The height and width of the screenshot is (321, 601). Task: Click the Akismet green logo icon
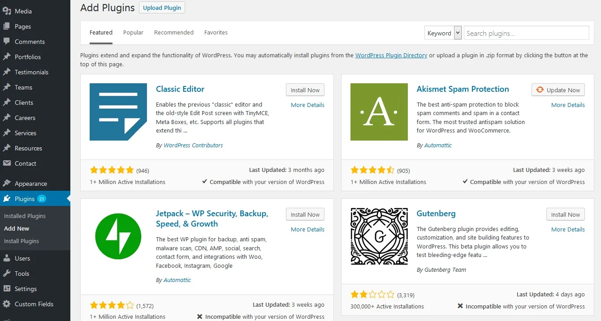[x=379, y=112]
